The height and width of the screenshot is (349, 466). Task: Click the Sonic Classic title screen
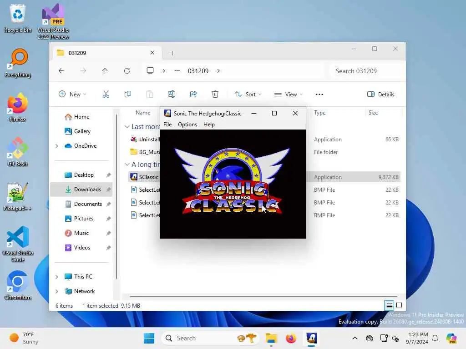233,184
